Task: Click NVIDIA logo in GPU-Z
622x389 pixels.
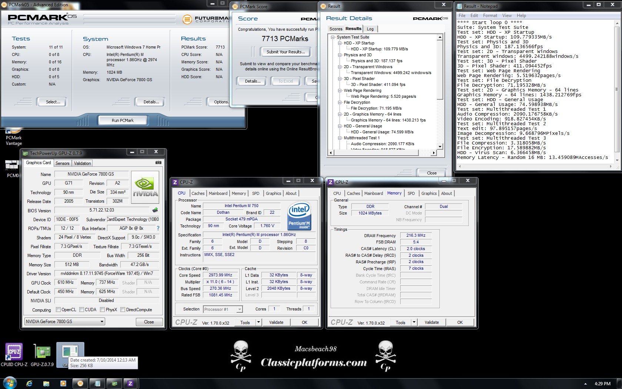Action: click(x=145, y=187)
